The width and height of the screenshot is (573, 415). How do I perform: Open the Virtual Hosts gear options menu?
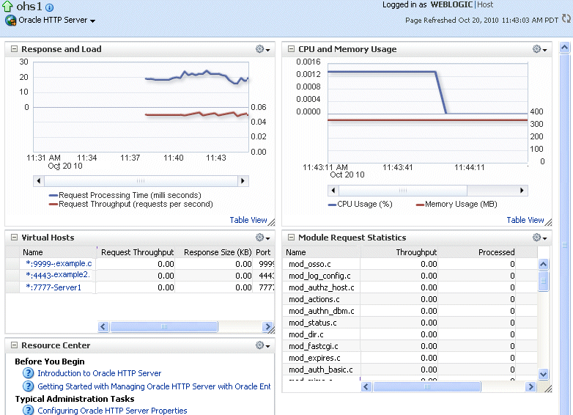(262, 238)
